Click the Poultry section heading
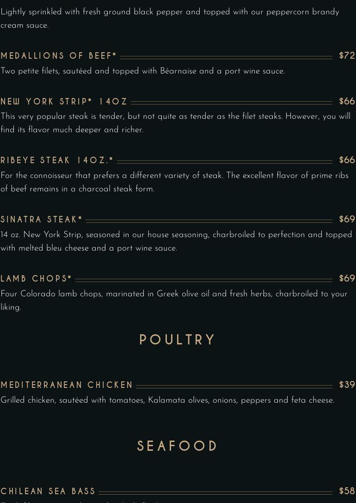This screenshot has height=503, width=356. tap(178, 340)
